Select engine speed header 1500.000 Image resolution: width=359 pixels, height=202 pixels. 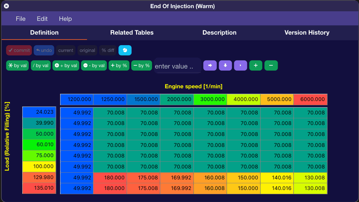pos(143,99)
